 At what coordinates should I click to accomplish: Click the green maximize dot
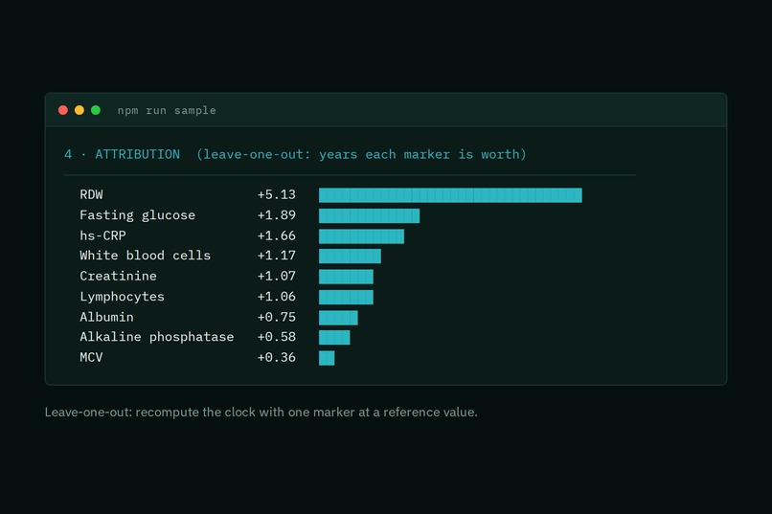(x=96, y=110)
